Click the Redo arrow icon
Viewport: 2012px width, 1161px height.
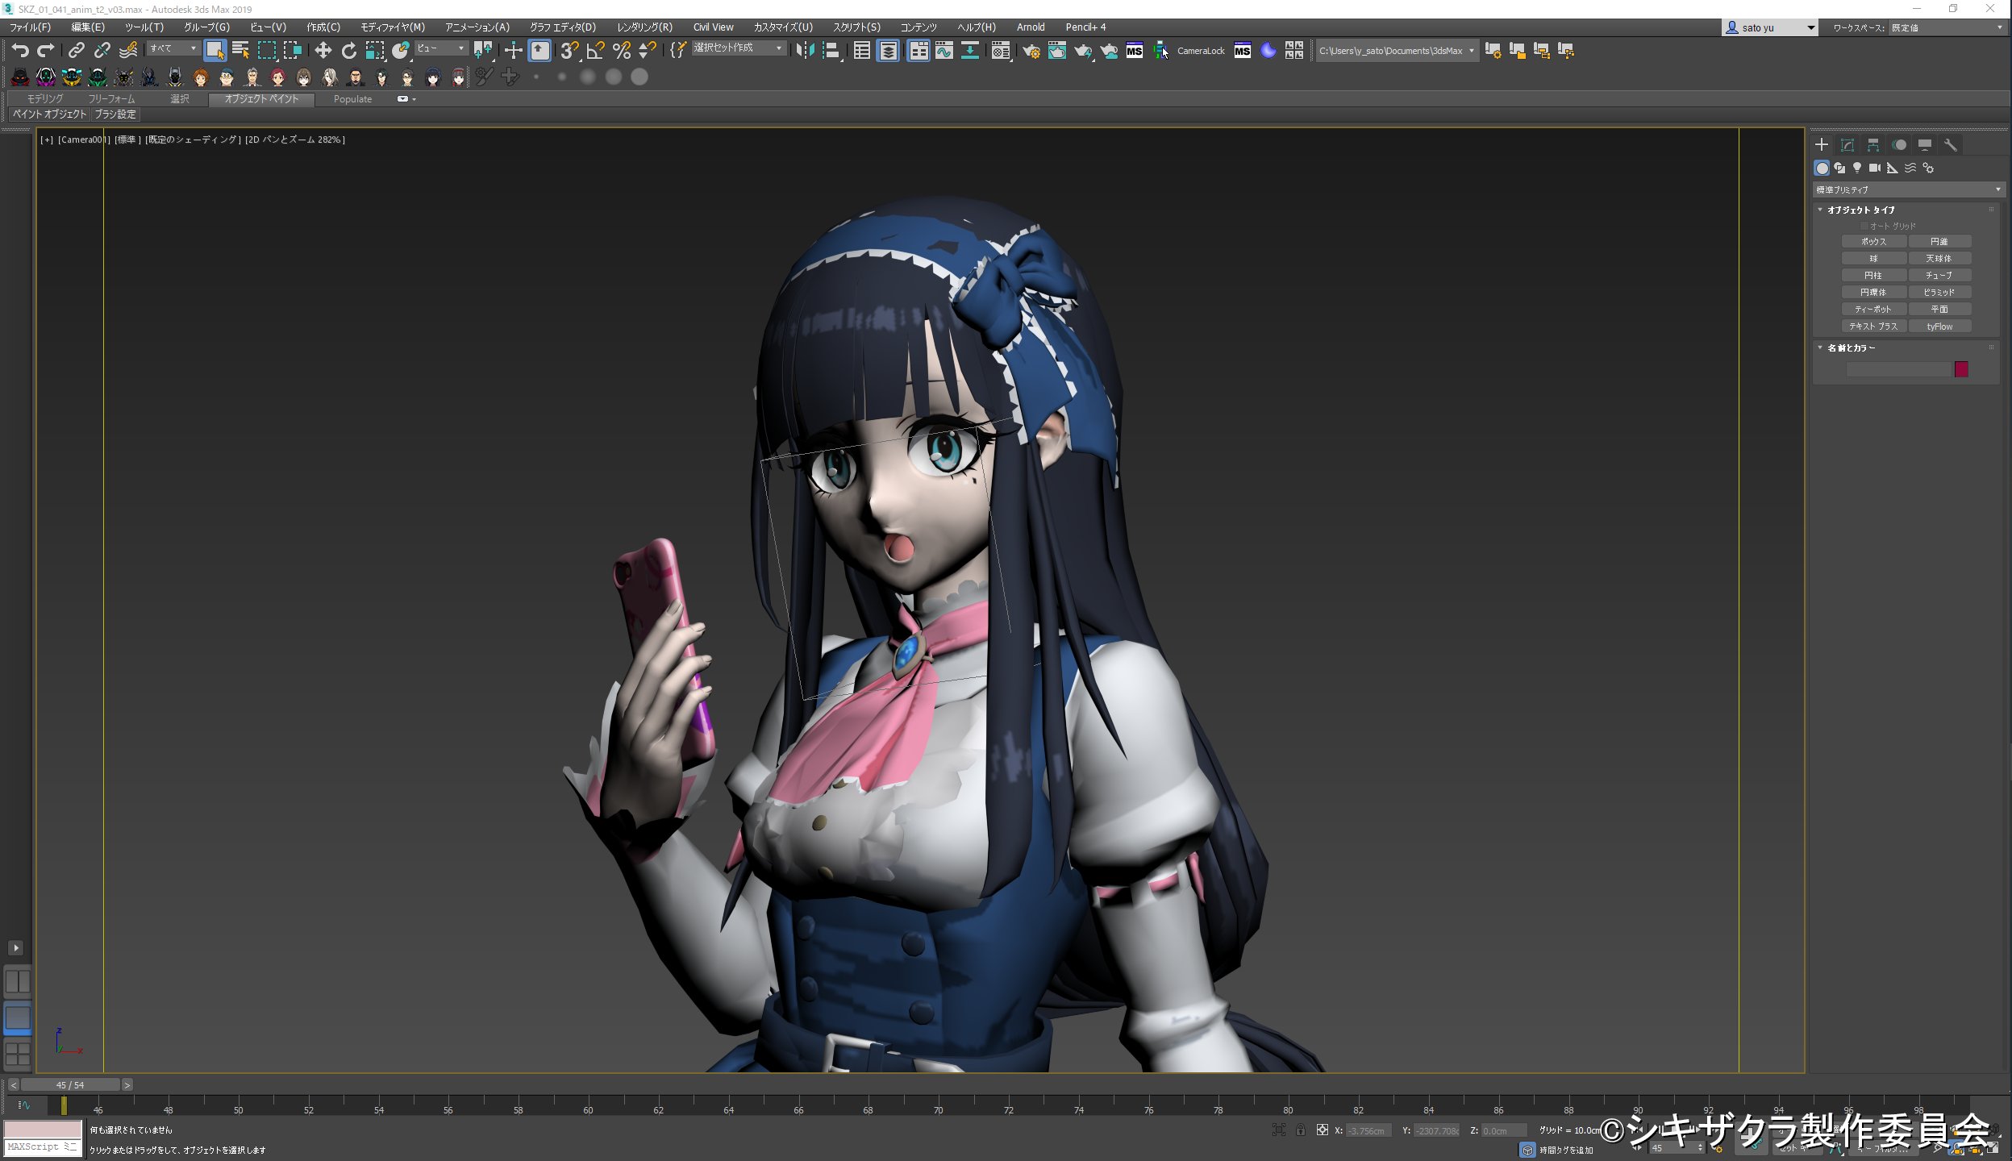click(46, 51)
